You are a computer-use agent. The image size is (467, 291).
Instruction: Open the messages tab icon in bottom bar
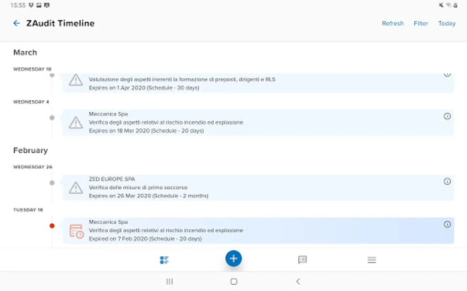pyautogui.click(x=302, y=260)
